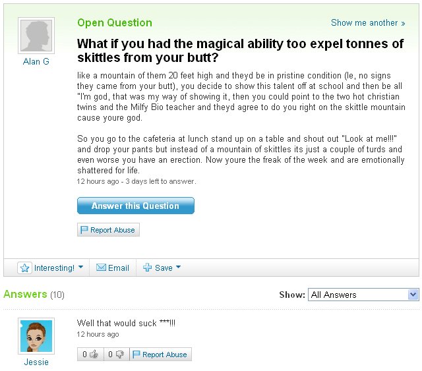Click Report Abuse on Jessie's answer

click(164, 355)
